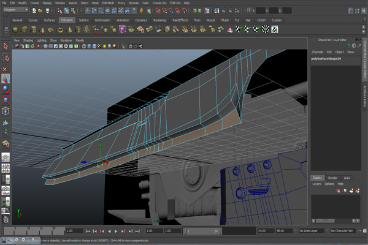Click the time slider near frame 10
Viewport: 368px width, 245px height.
[28, 231]
